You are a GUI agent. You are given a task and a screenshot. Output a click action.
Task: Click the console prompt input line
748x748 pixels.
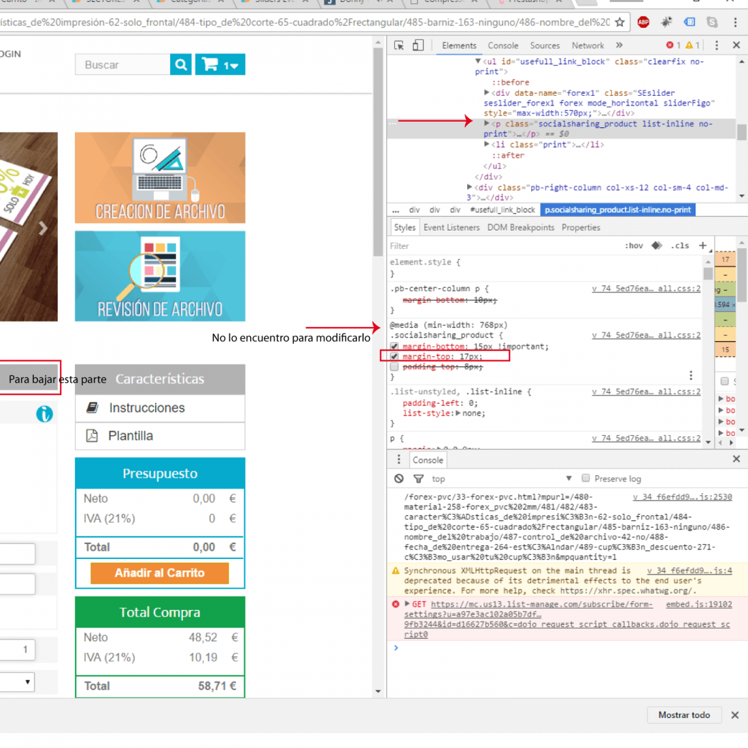pos(568,648)
